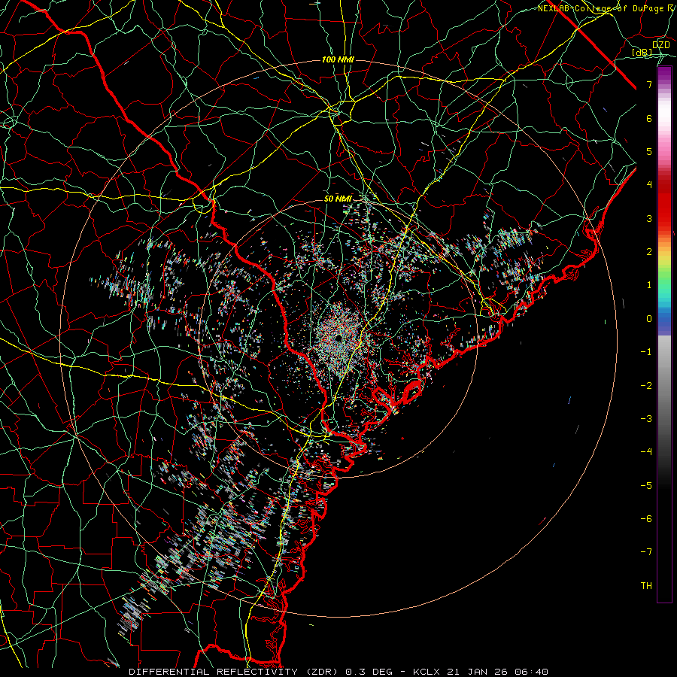Click the "-4" value on the color scale
The width and height of the screenshot is (677, 677).
coord(646,452)
